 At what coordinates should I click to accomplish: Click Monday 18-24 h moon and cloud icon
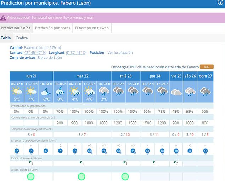click(x=46, y=91)
